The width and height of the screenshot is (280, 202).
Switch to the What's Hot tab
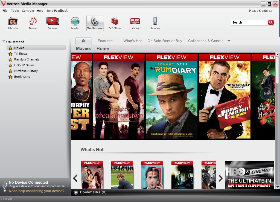(x=132, y=41)
